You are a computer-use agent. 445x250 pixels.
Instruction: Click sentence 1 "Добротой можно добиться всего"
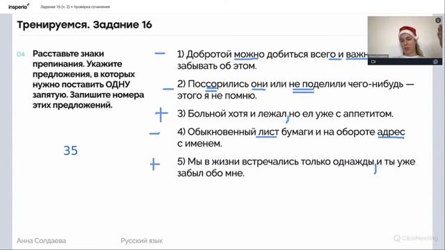pos(273,60)
